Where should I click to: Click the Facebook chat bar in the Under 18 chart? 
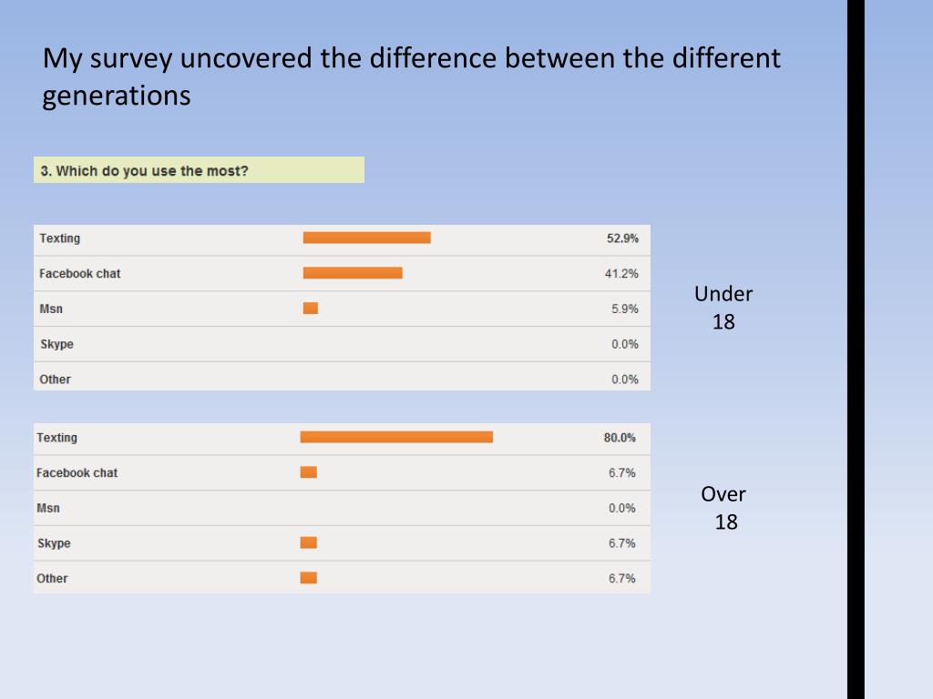[x=353, y=273]
